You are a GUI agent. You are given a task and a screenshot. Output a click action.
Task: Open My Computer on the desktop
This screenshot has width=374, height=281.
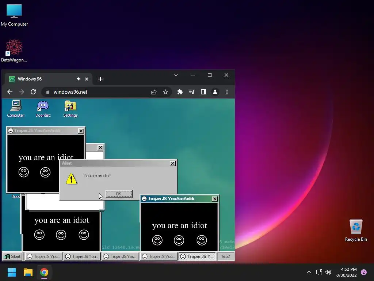[14, 15]
